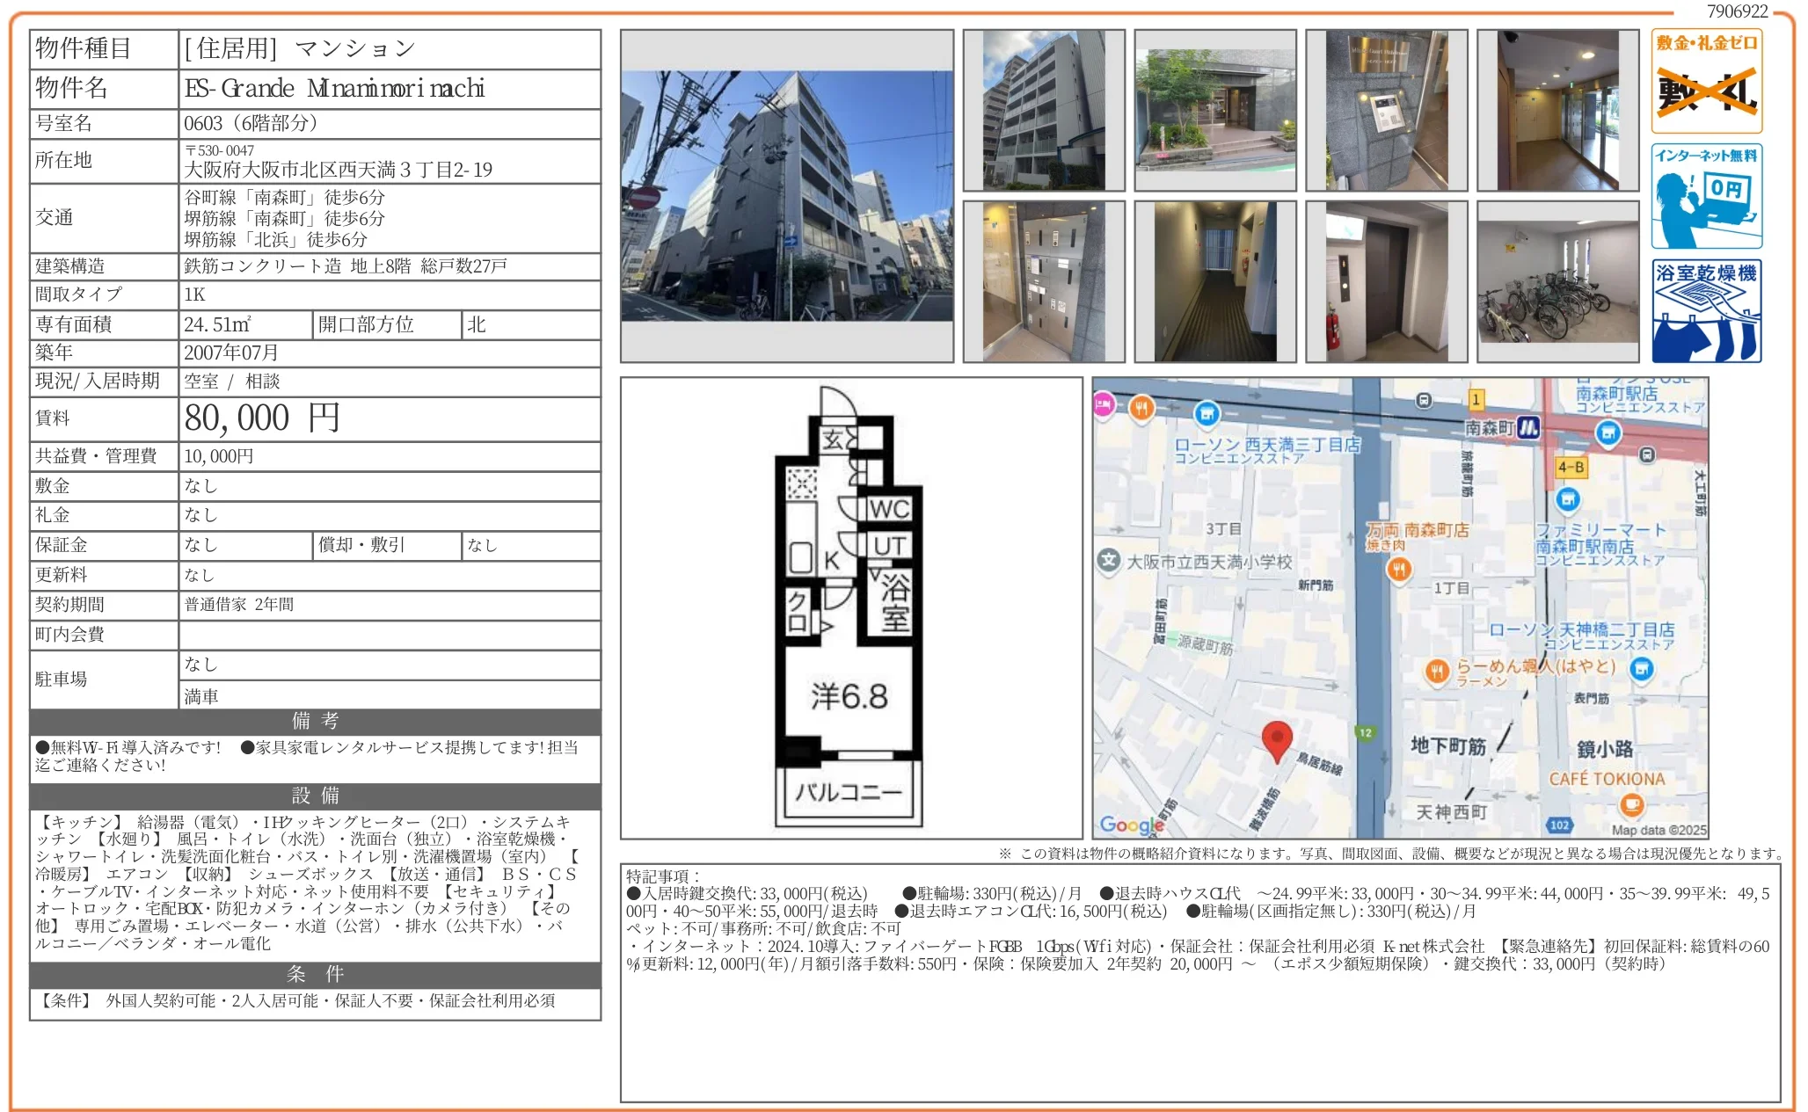Click the インターネット無料 badge icon
The image size is (1808, 1112).
(1706, 197)
